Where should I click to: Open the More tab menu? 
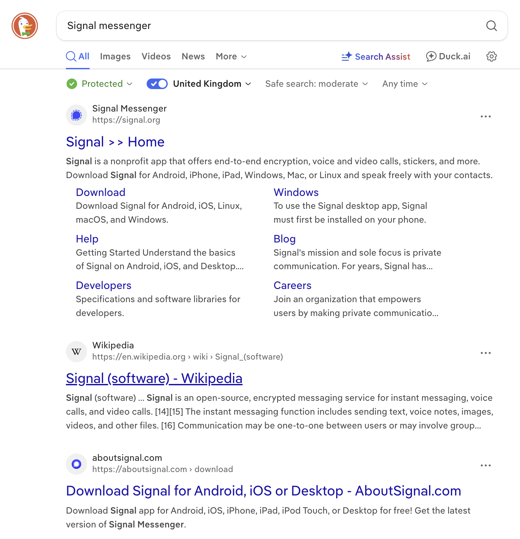click(231, 56)
